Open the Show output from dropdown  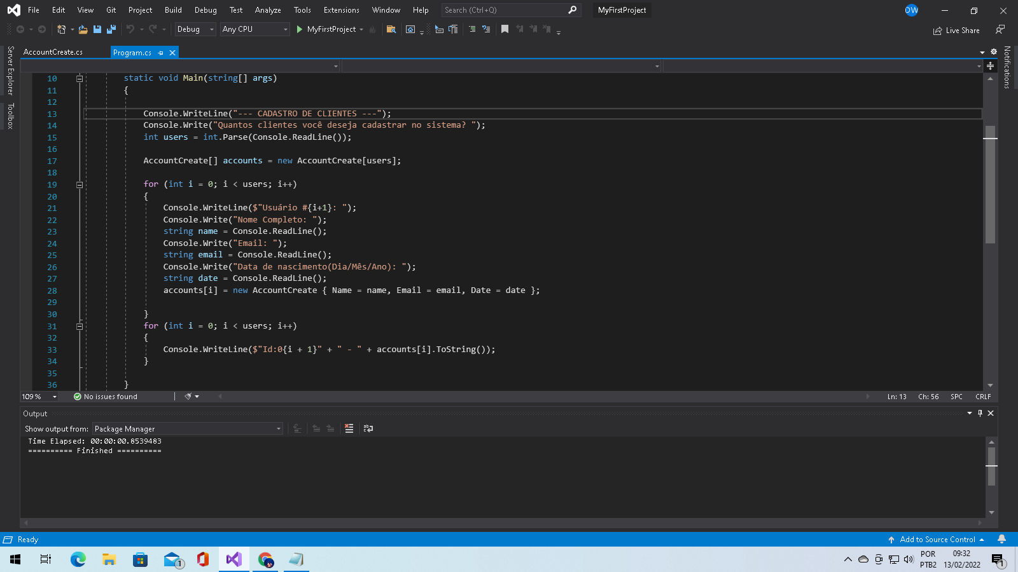[278, 428]
